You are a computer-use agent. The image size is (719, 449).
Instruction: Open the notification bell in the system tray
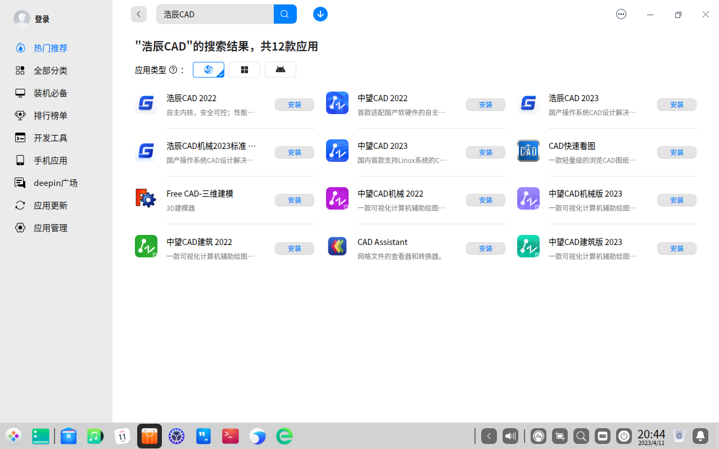tap(700, 436)
